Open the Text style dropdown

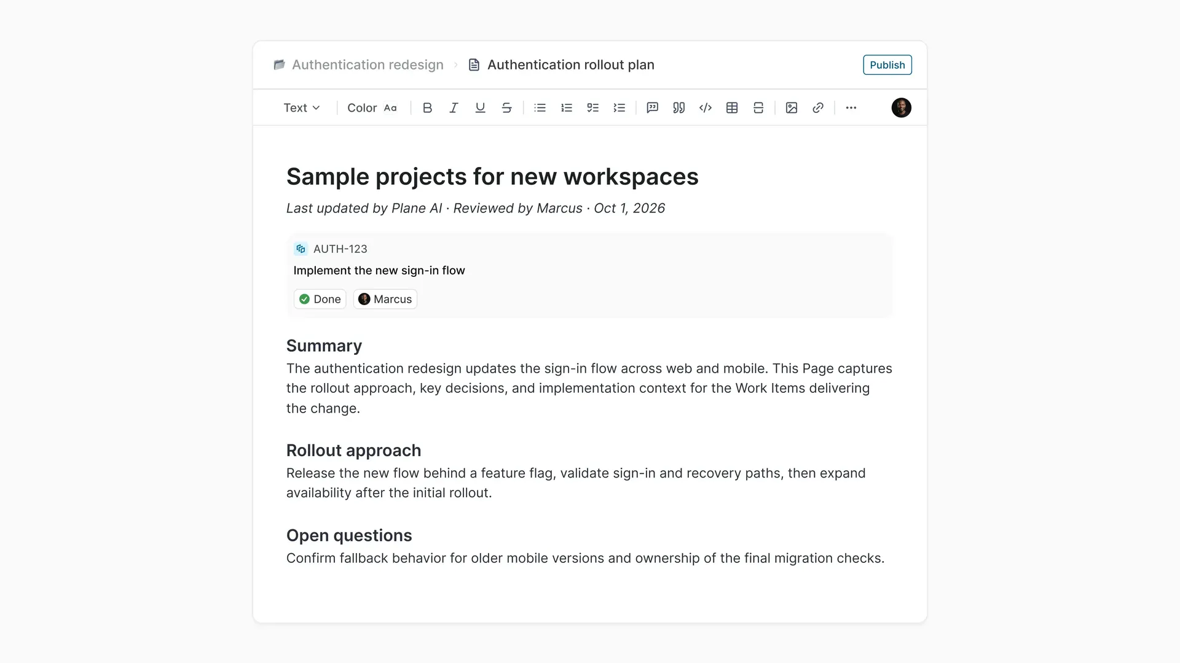302,108
